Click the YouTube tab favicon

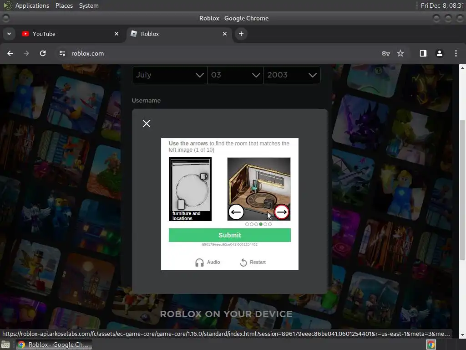25,34
